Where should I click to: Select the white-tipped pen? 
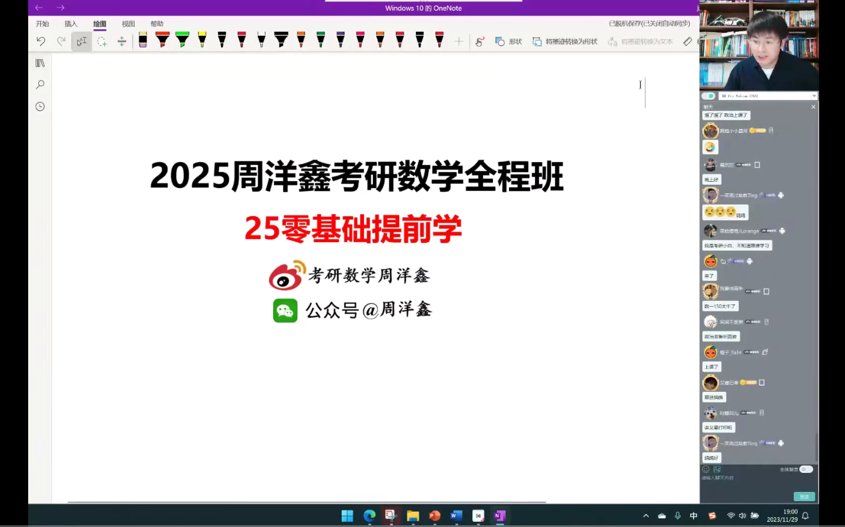click(x=261, y=39)
